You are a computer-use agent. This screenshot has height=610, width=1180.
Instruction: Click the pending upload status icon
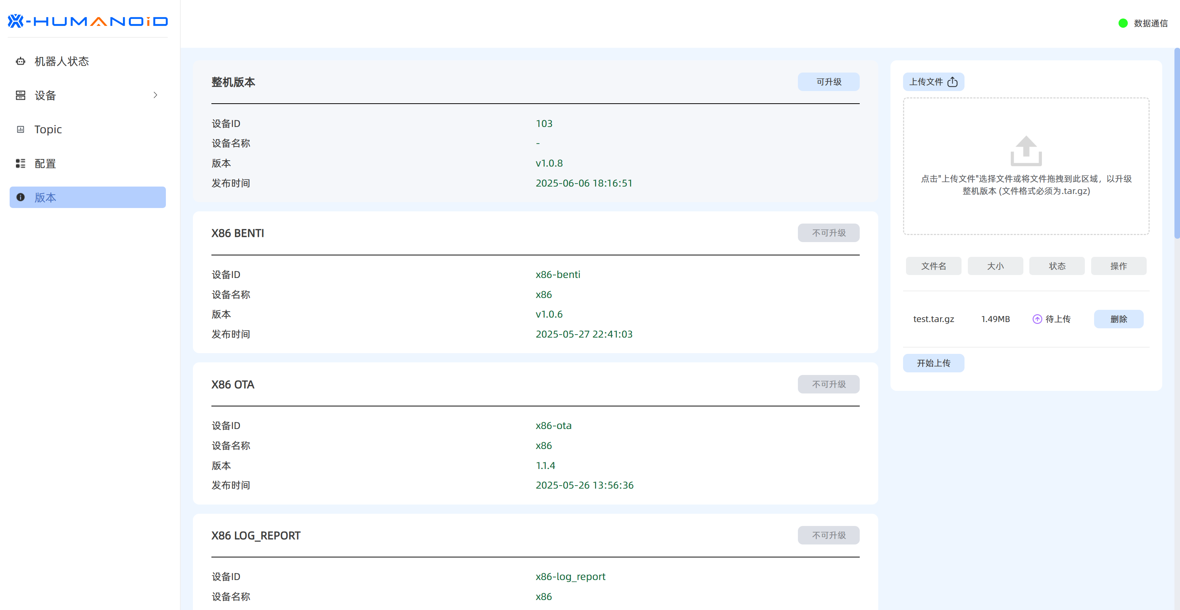[1037, 319]
